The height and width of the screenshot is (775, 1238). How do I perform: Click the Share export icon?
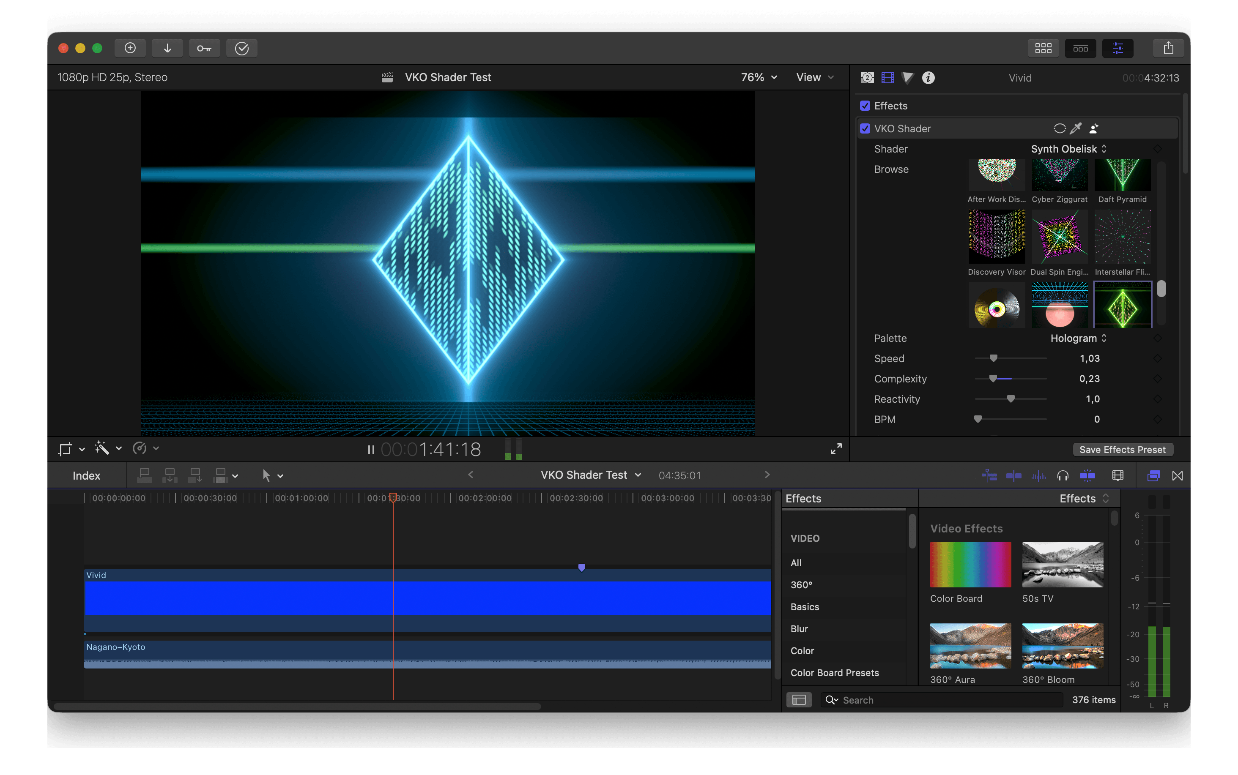[x=1168, y=48]
